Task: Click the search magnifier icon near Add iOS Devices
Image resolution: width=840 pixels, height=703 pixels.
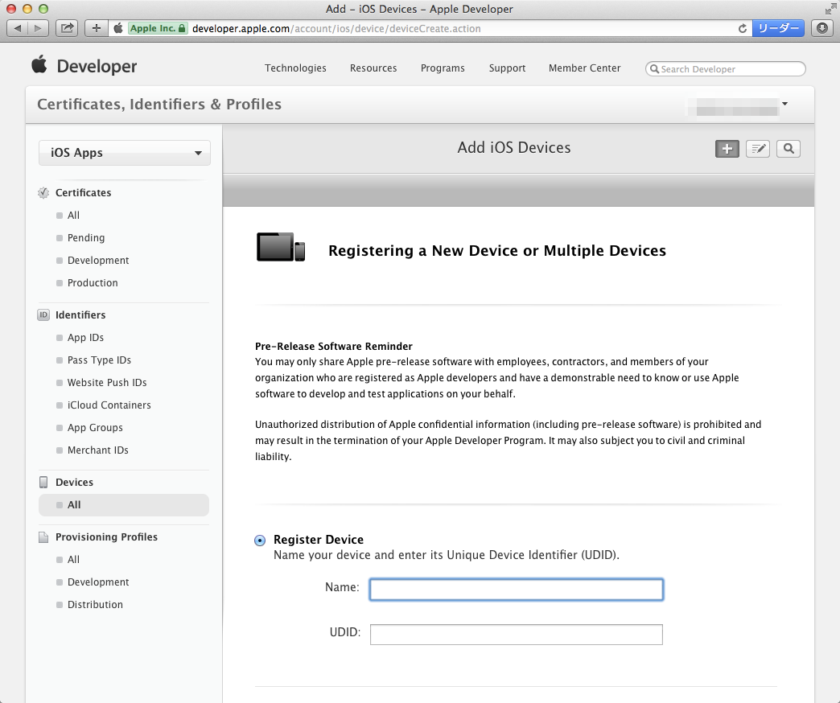Action: tap(788, 149)
